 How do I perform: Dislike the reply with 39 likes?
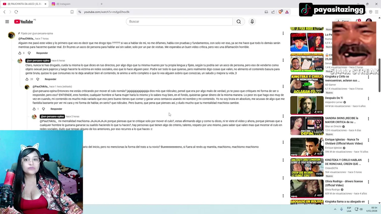pyautogui.click(x=38, y=79)
